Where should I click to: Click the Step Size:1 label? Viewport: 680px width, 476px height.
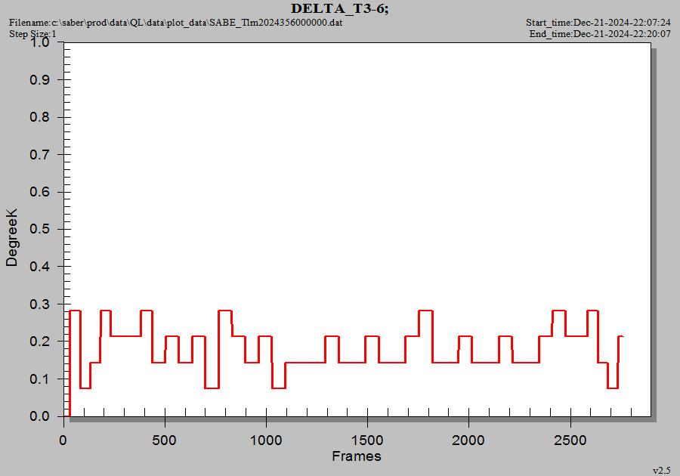tap(33, 33)
